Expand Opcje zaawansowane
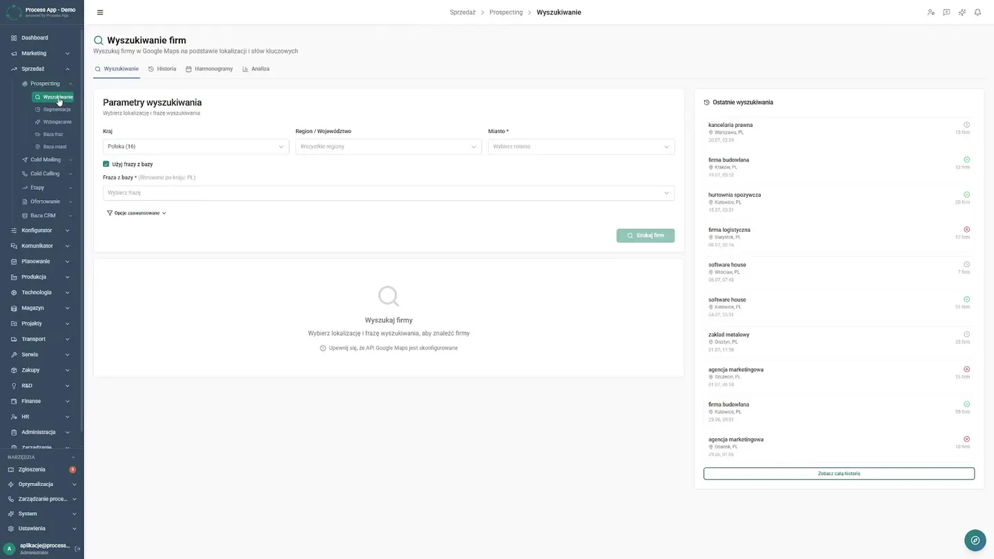Image resolution: width=994 pixels, height=559 pixels. pyautogui.click(x=137, y=213)
